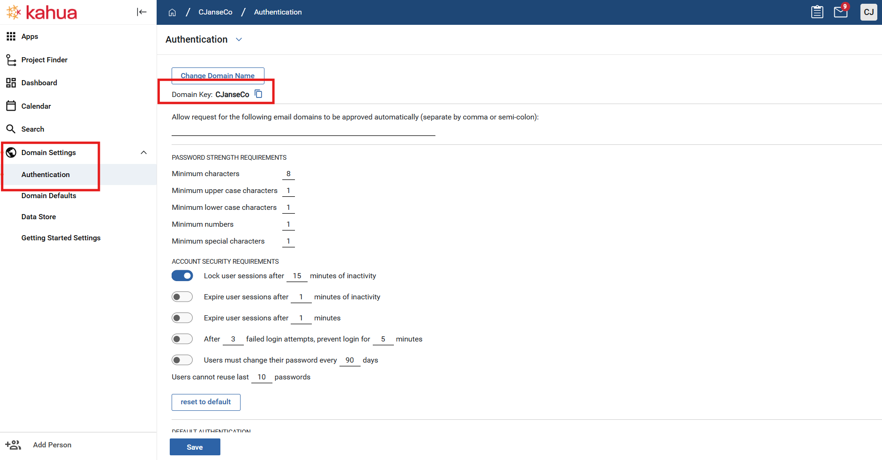Image resolution: width=882 pixels, height=460 pixels.
Task: Collapse the sidebar navigation panel
Action: [142, 12]
